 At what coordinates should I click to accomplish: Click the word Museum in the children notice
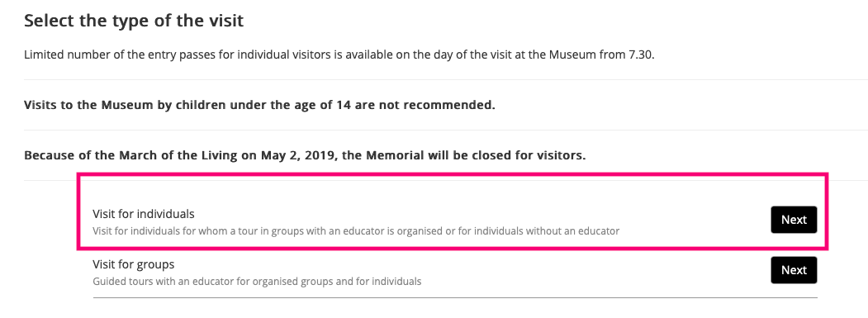point(126,105)
